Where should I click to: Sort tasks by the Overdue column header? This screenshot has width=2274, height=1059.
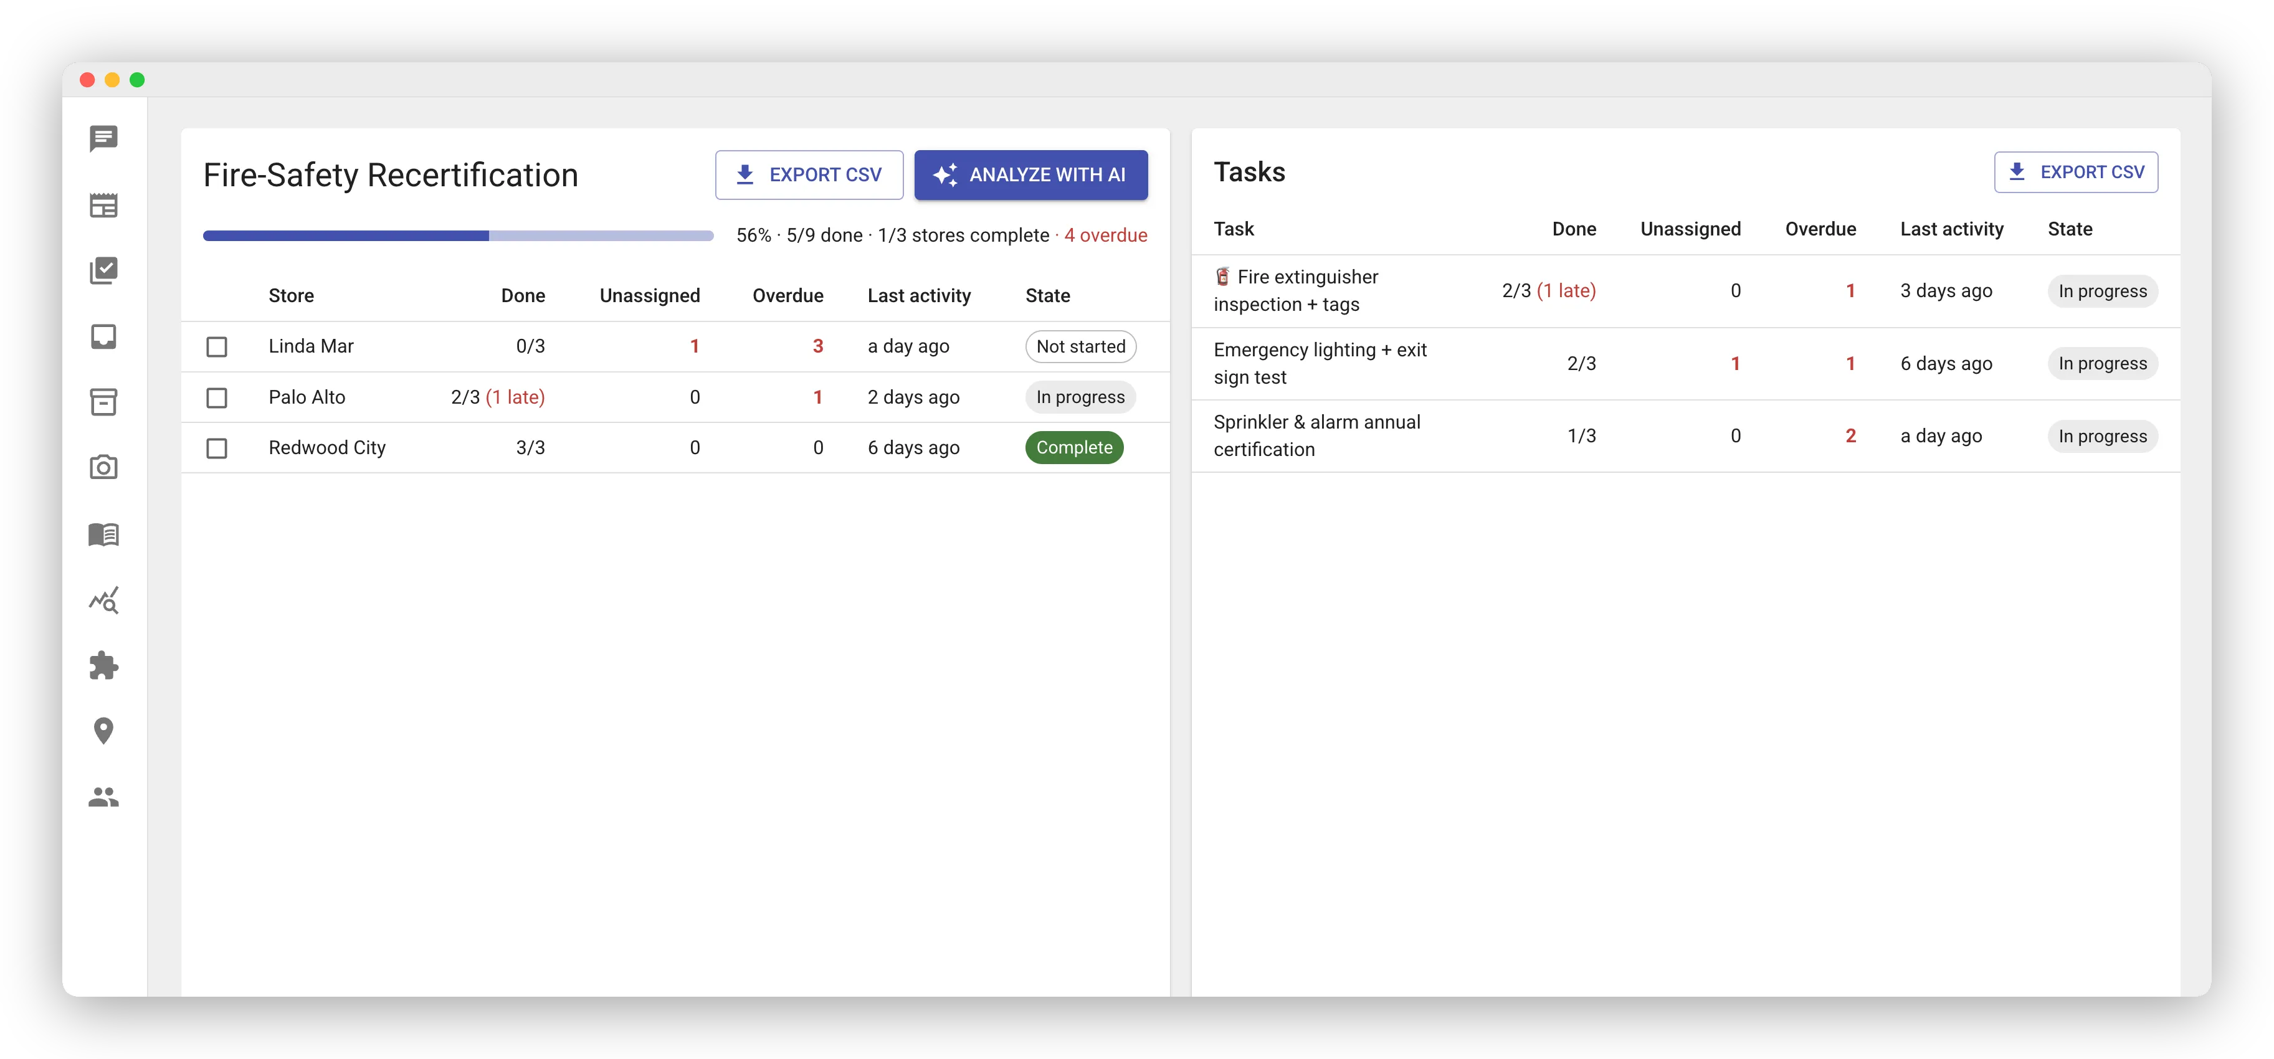1820,229
